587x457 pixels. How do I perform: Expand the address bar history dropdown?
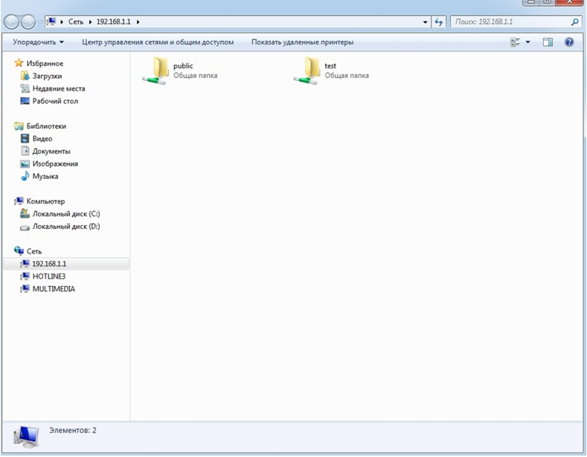coord(425,22)
